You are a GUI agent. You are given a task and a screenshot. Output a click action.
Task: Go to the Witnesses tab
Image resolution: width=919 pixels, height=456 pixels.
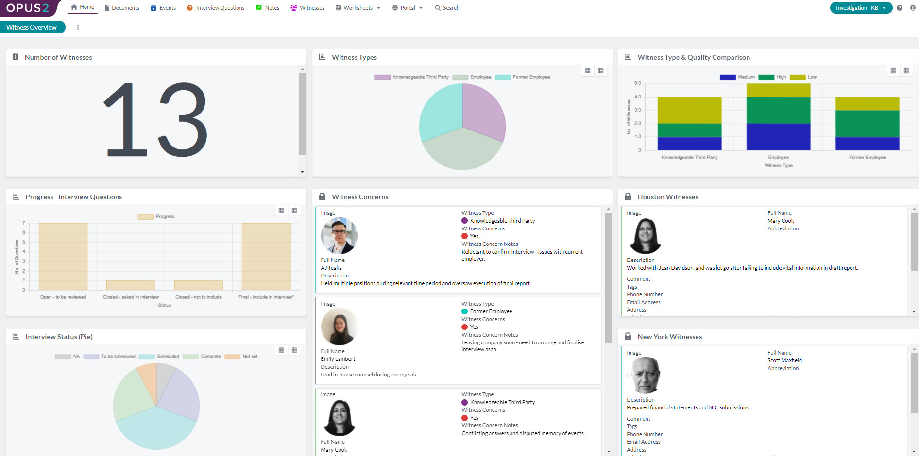[x=307, y=8]
